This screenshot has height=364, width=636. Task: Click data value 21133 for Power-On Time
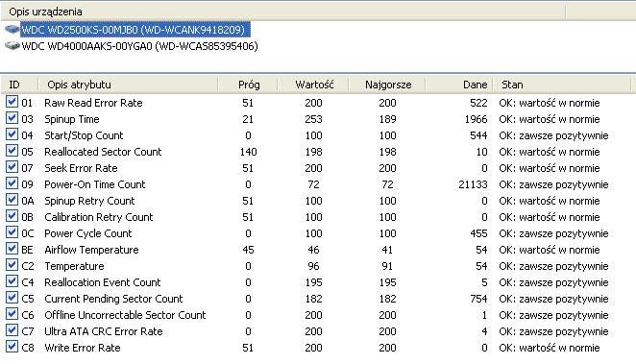473,184
